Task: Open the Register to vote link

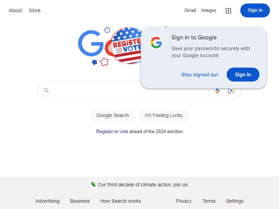Action: 112,132
